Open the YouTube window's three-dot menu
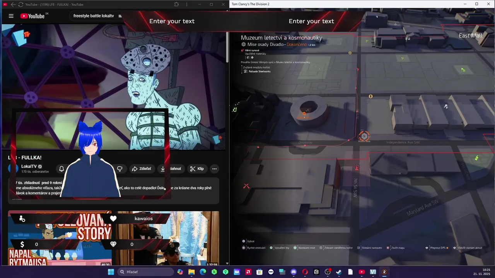 point(187,4)
